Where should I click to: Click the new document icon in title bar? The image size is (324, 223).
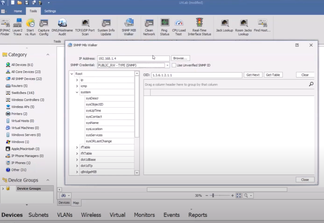click(x=13, y=2)
